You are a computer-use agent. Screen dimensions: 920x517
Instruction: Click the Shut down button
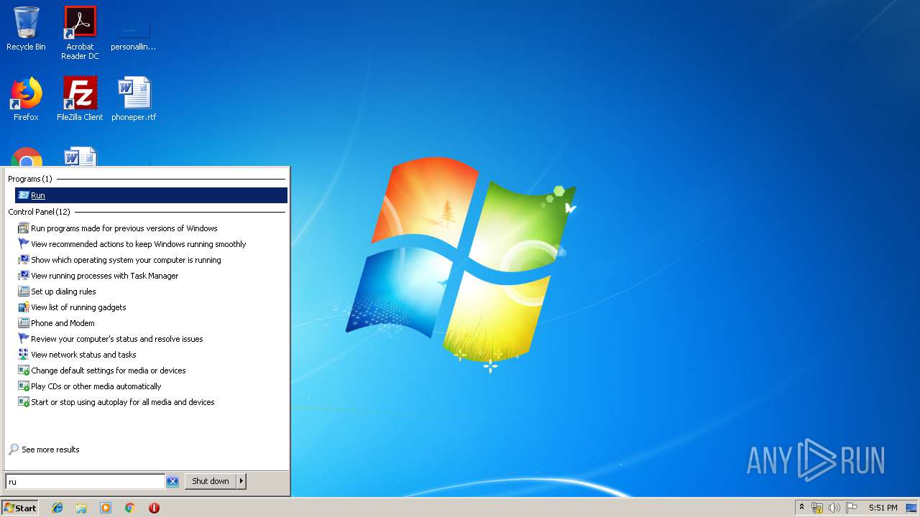(x=211, y=481)
